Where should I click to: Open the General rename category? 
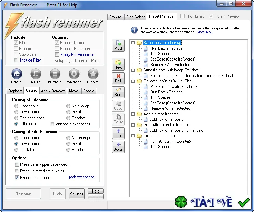click(x=16, y=76)
